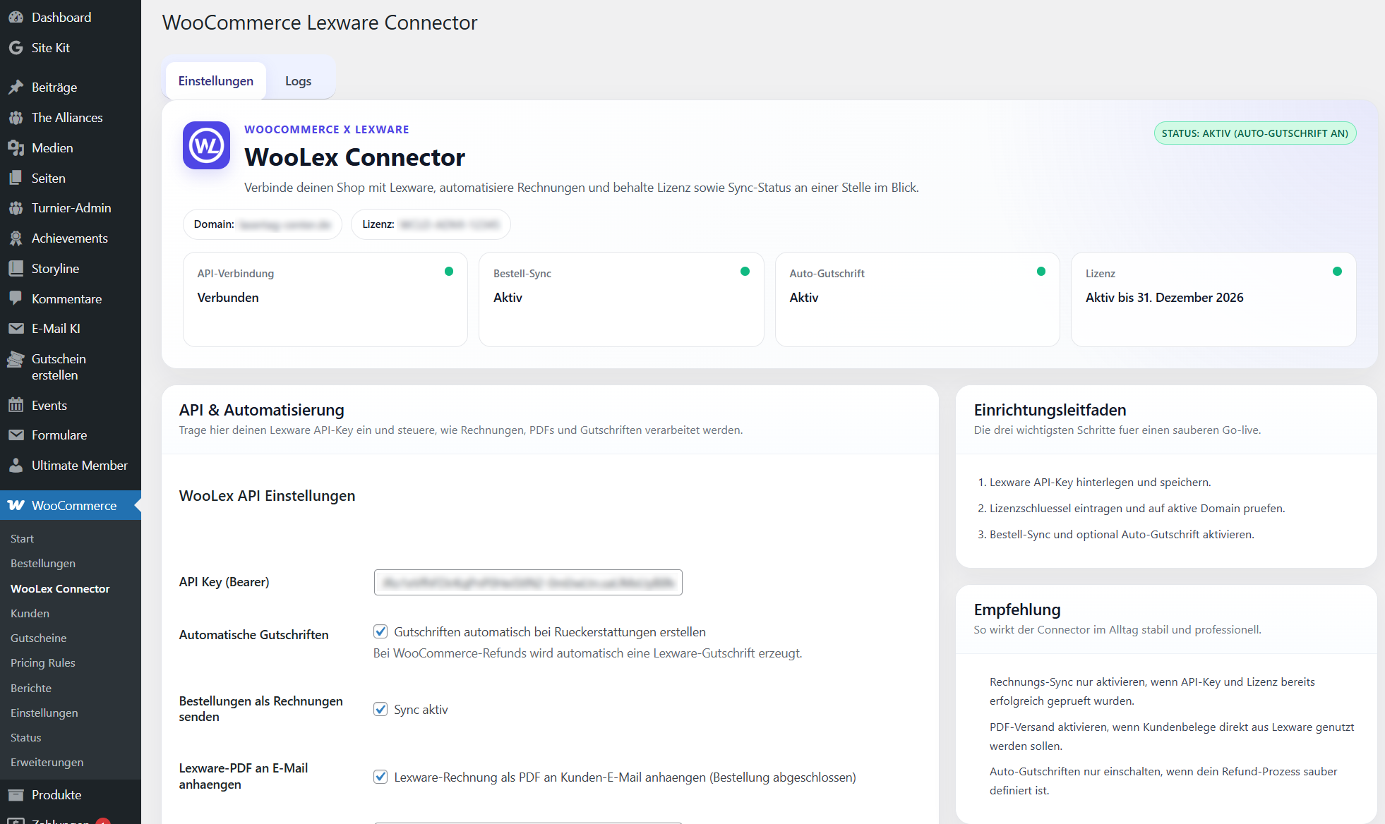The width and height of the screenshot is (1385, 824).
Task: Open the WooCommerce menu item
Action: 71,506
